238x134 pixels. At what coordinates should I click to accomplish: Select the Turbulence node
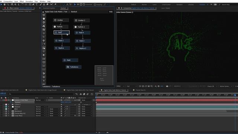click(x=74, y=67)
